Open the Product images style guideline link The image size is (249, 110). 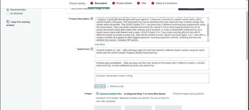(x=188, y=94)
